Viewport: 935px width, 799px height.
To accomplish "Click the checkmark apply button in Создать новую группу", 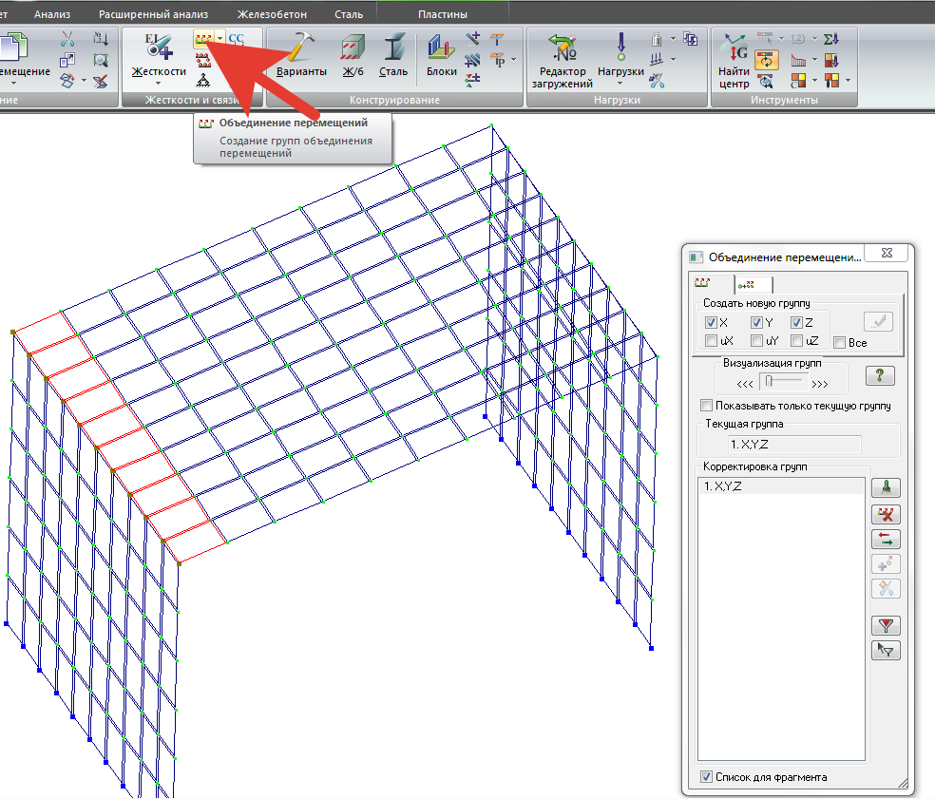I will pos(878,322).
